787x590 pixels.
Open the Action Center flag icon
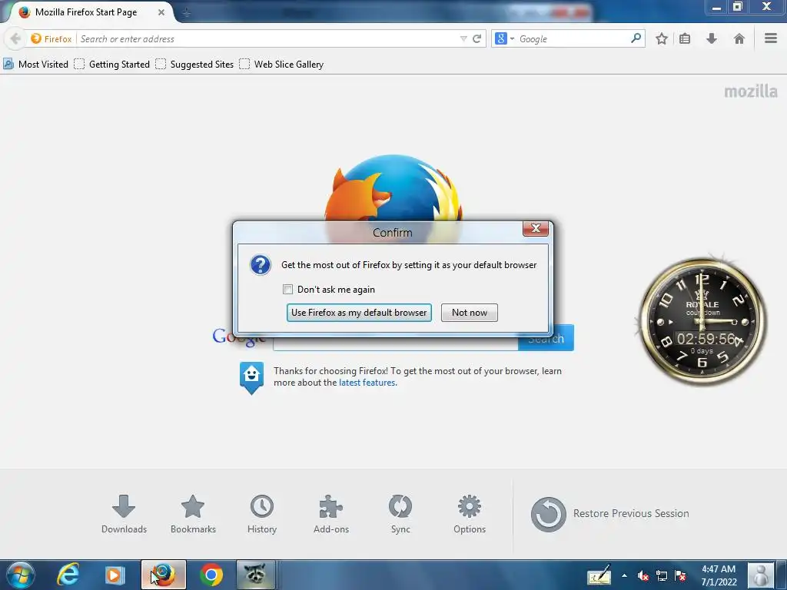pyautogui.click(x=681, y=576)
